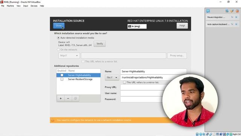Click the green host key indicator icon

231,134
